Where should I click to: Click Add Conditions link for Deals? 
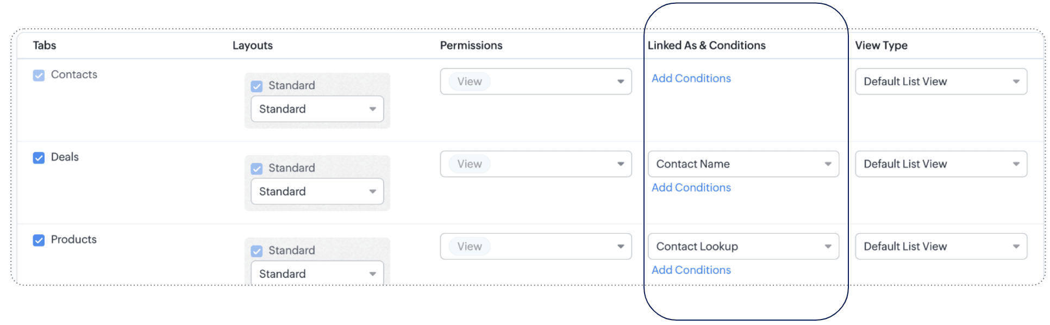point(691,188)
